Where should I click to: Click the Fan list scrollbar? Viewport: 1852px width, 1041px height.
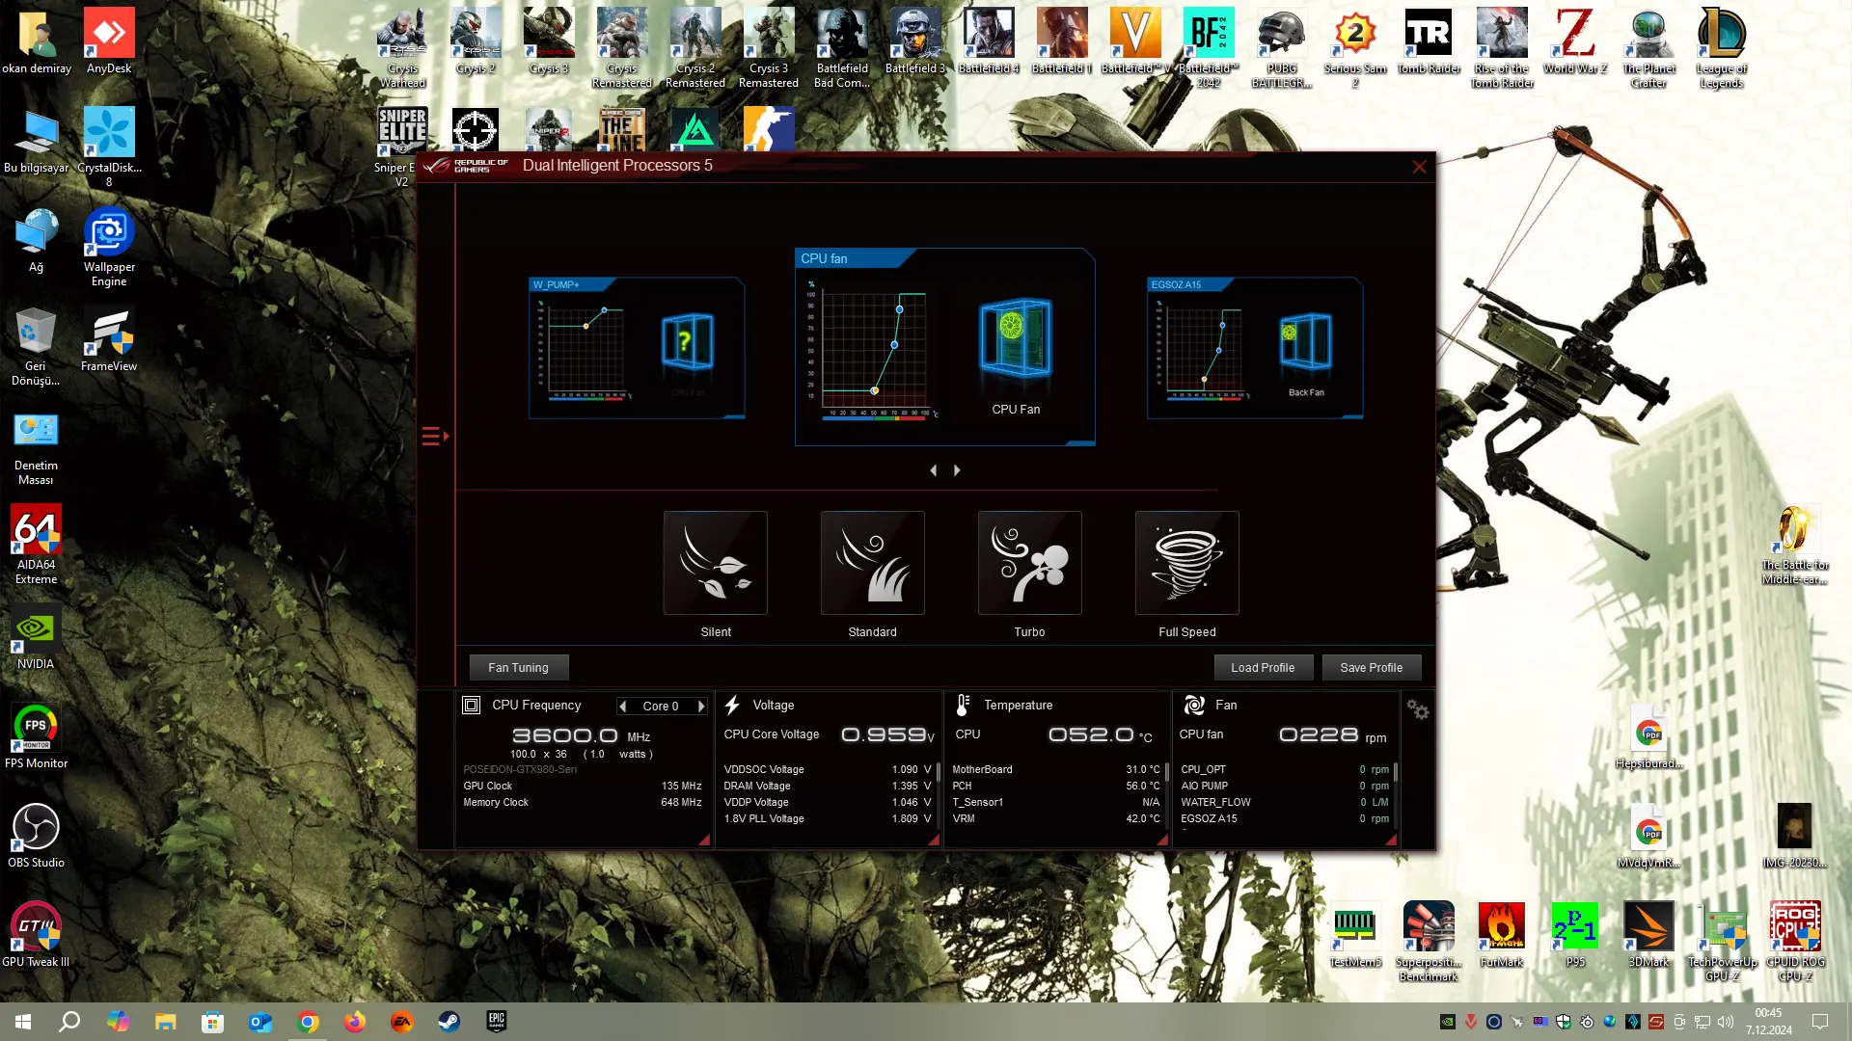click(x=1396, y=772)
